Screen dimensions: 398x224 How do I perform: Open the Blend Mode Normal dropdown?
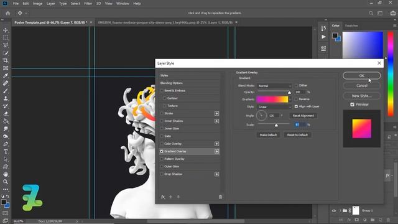click(274, 86)
